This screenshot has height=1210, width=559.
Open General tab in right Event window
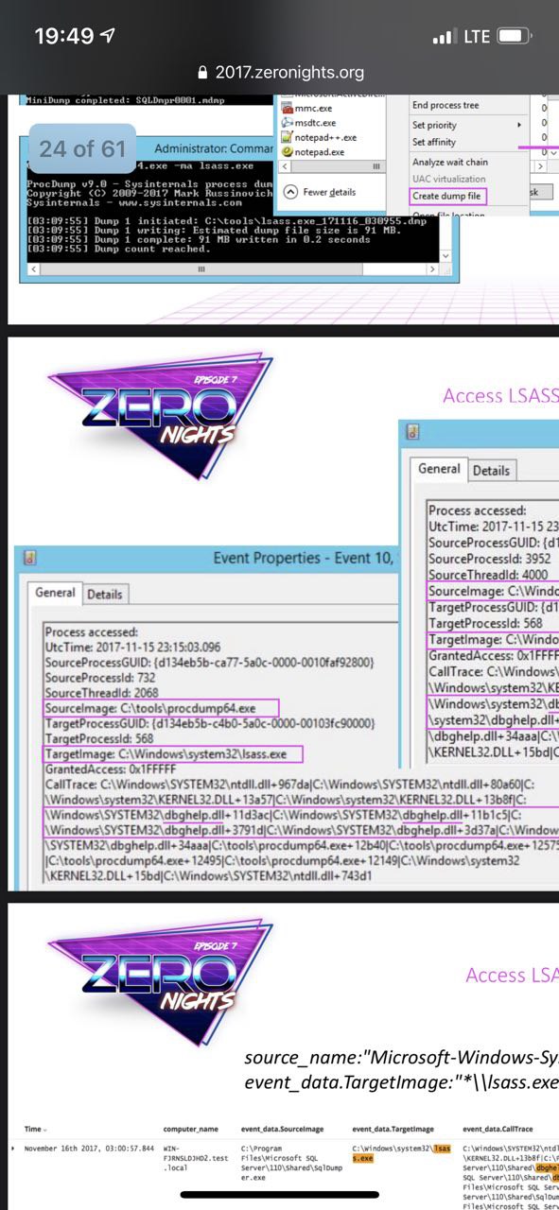pos(439,469)
